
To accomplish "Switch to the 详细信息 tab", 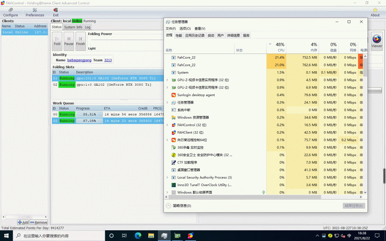I will coord(233,35).
